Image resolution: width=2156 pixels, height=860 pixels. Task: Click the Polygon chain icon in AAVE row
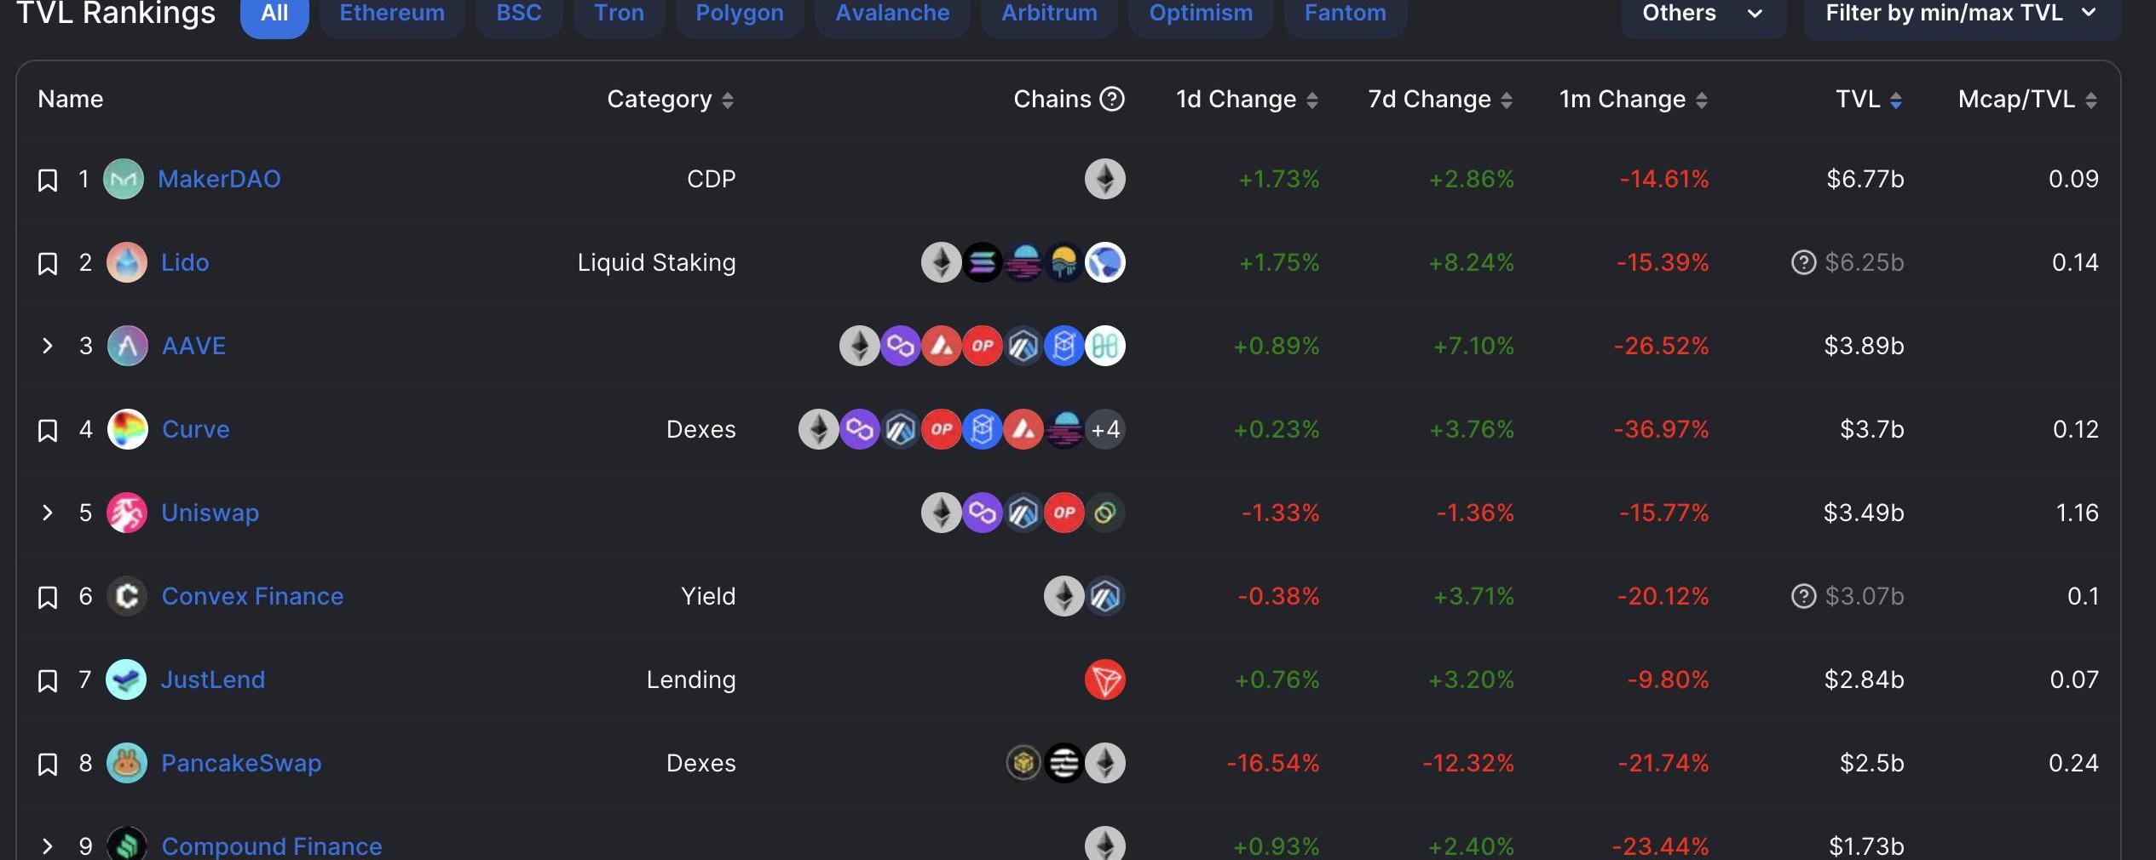click(x=901, y=346)
